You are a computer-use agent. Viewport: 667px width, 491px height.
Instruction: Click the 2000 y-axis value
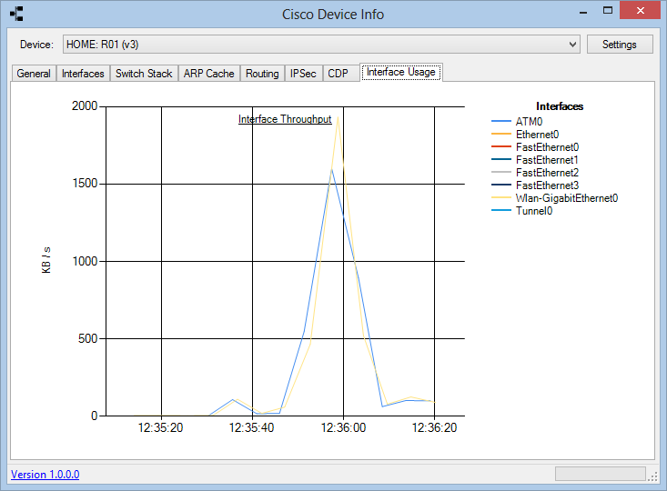point(85,105)
